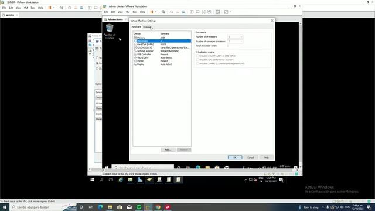Open Help menu in Admin cliente window
The image size is (375, 211).
142,12
